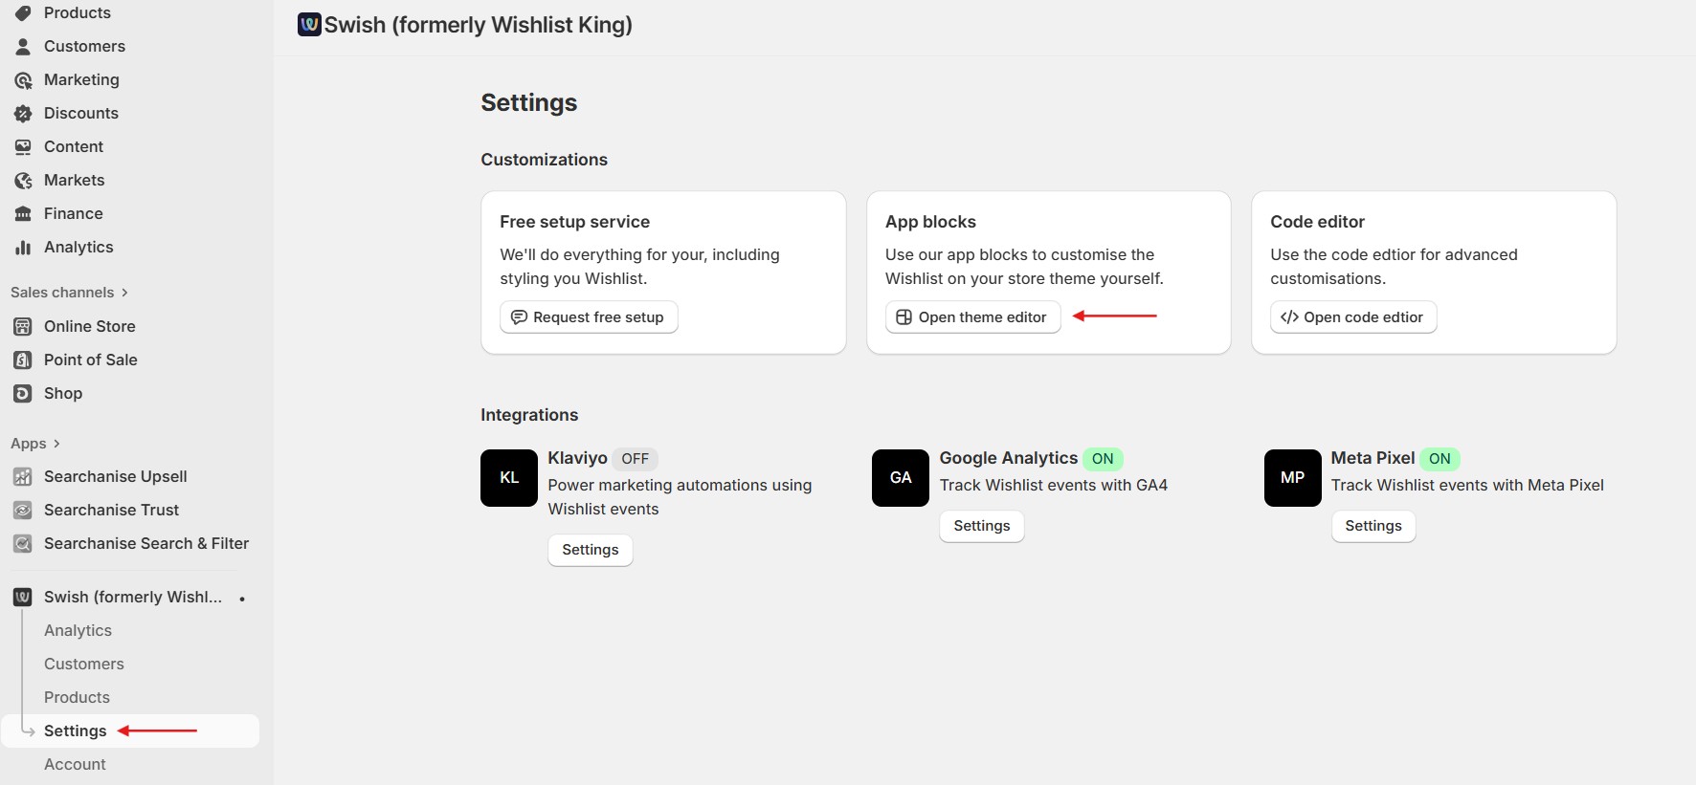
Task: Open Meta Pixel Settings button
Action: click(x=1373, y=526)
